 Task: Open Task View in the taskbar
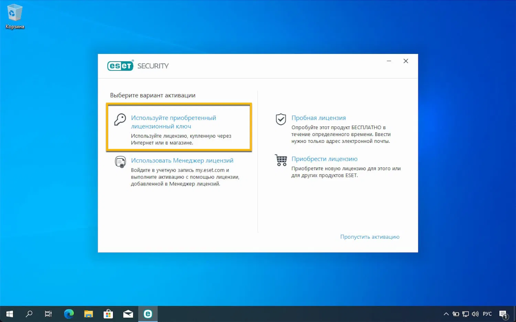click(x=49, y=314)
